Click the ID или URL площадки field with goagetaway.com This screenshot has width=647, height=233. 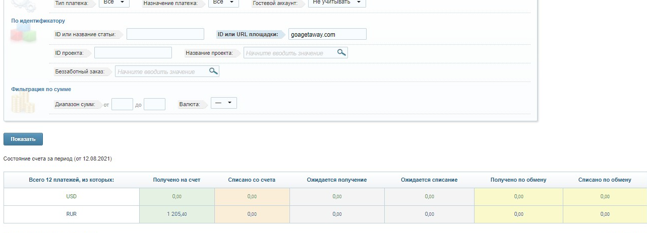327,34
